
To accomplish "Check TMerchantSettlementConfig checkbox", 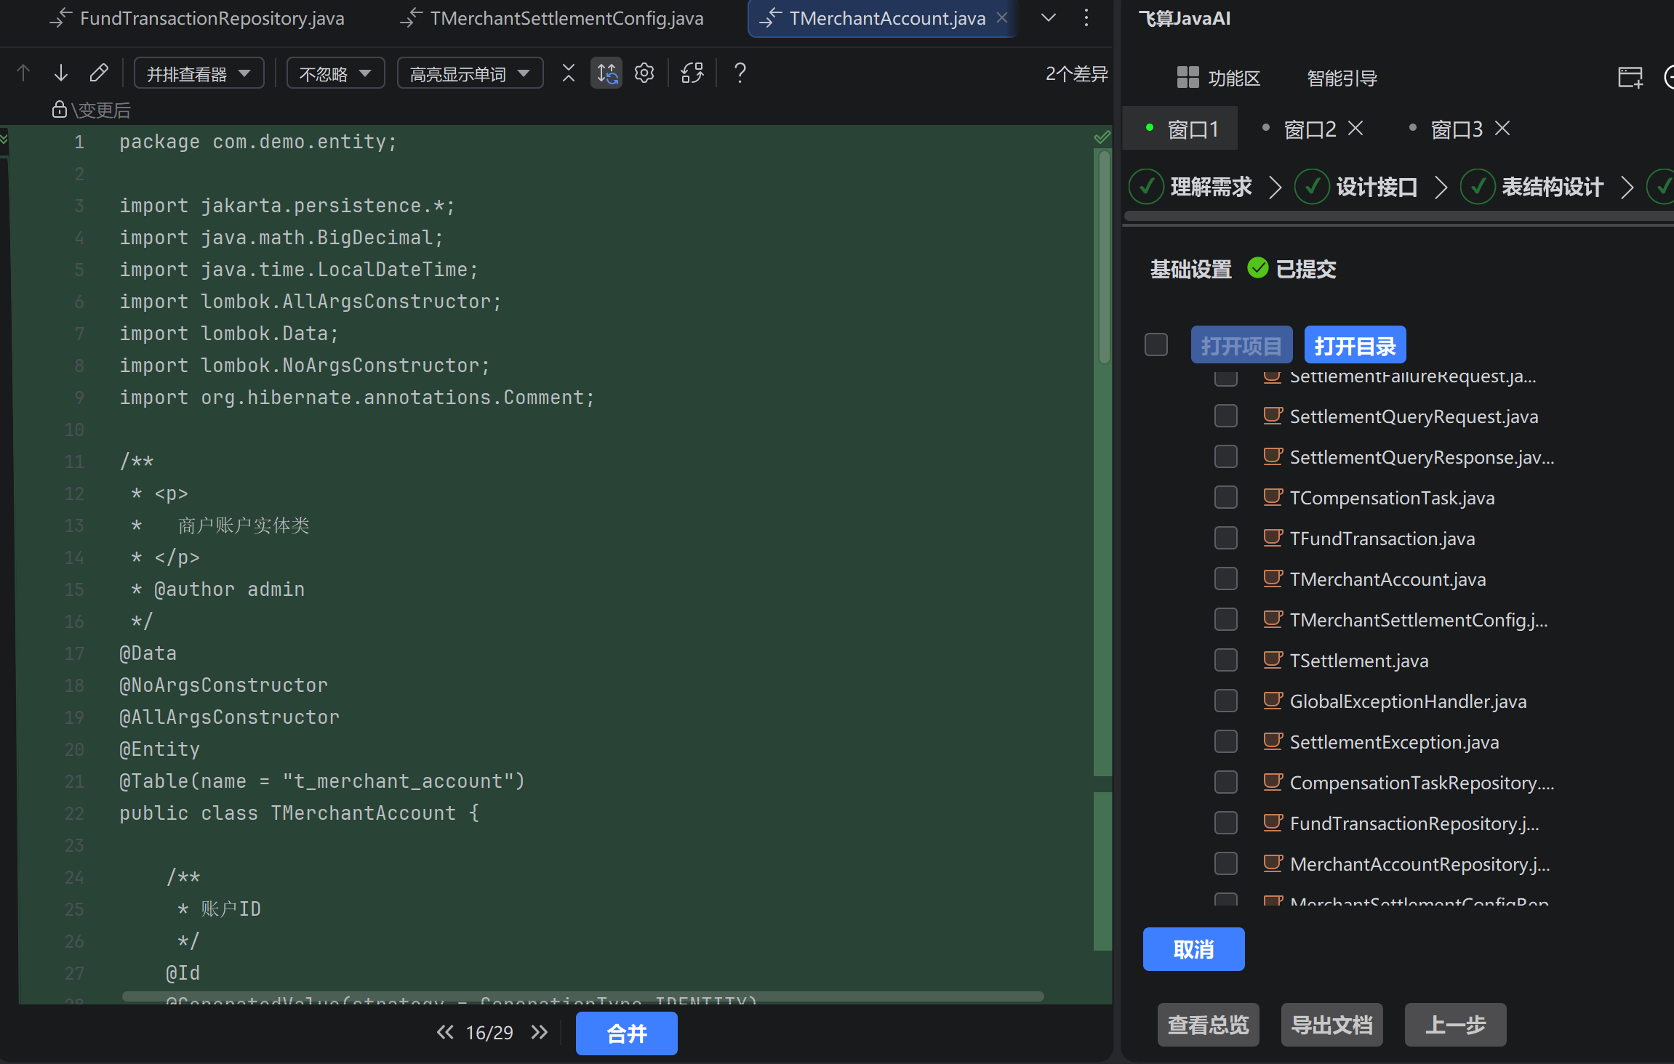I will coord(1226,619).
